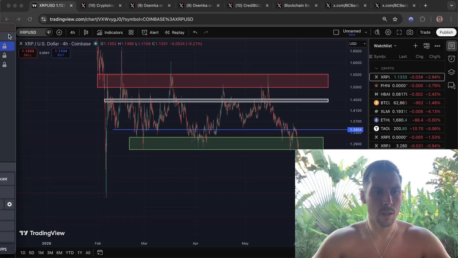Switch to the Blockchain Ba browser tab

coord(298,6)
